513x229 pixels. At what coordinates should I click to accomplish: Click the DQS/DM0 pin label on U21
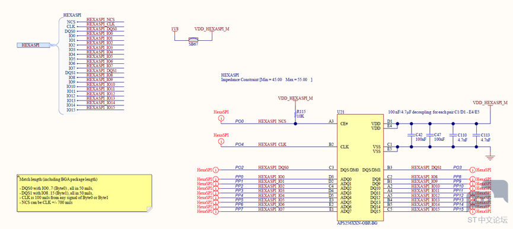click(350, 170)
